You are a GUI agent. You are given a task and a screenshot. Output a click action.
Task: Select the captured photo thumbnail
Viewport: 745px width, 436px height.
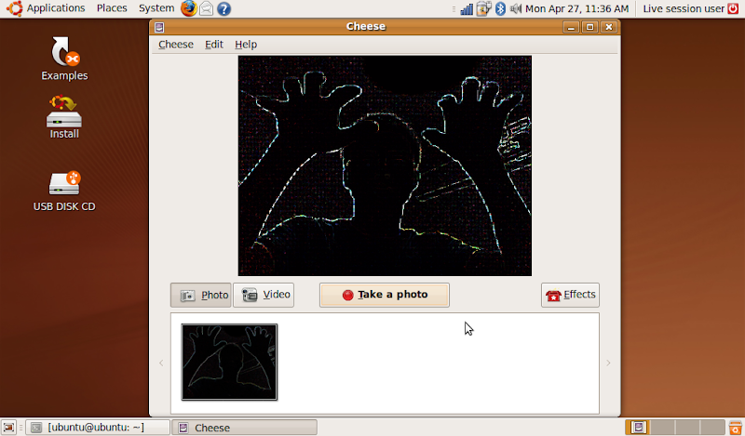(229, 363)
